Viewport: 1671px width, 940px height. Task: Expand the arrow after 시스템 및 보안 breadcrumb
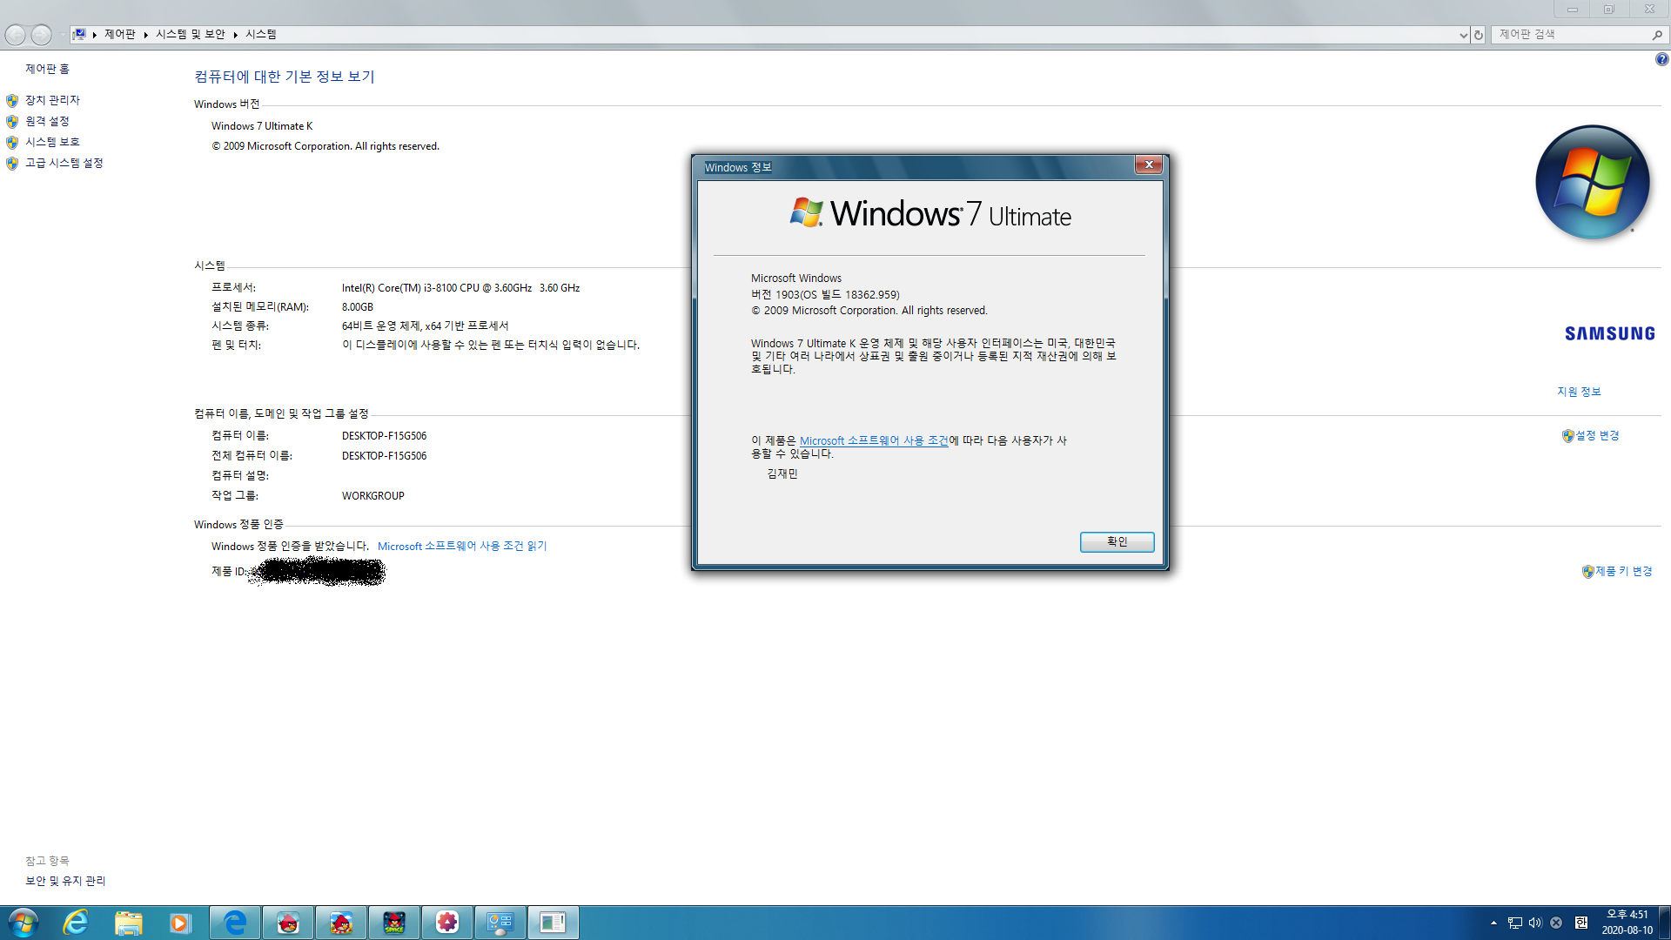click(x=235, y=35)
